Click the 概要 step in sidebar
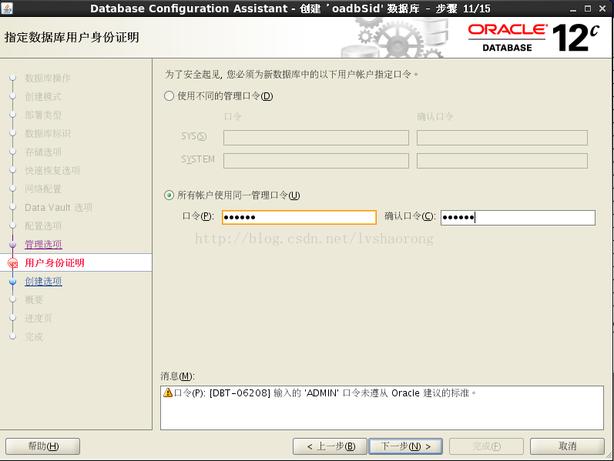The width and height of the screenshot is (614, 461). tap(34, 300)
